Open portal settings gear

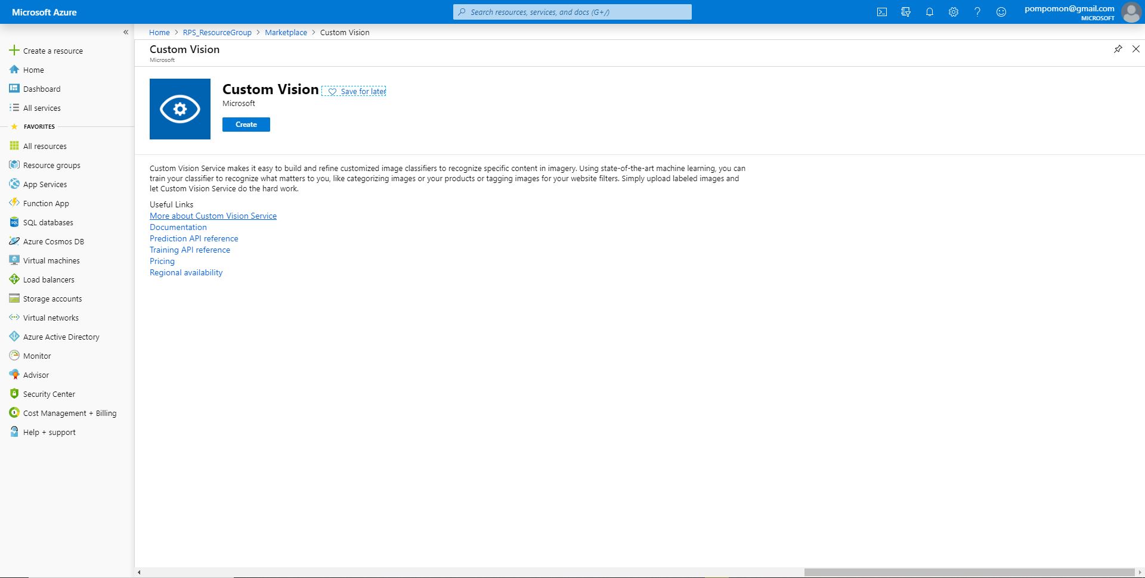pos(954,12)
